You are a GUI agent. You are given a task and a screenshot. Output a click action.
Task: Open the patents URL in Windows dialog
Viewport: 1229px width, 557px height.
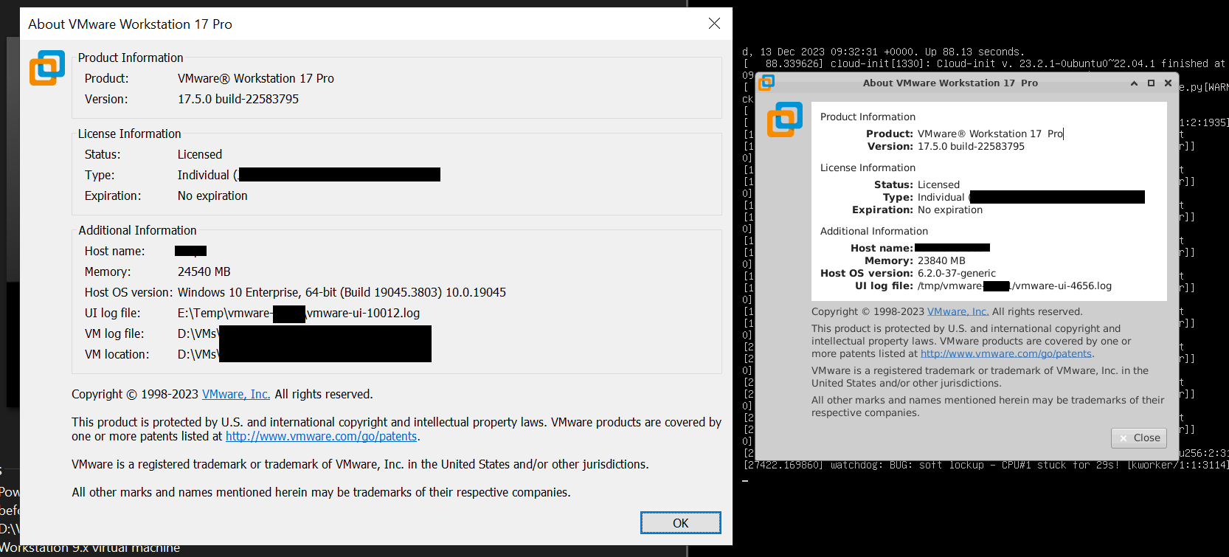pos(322,436)
